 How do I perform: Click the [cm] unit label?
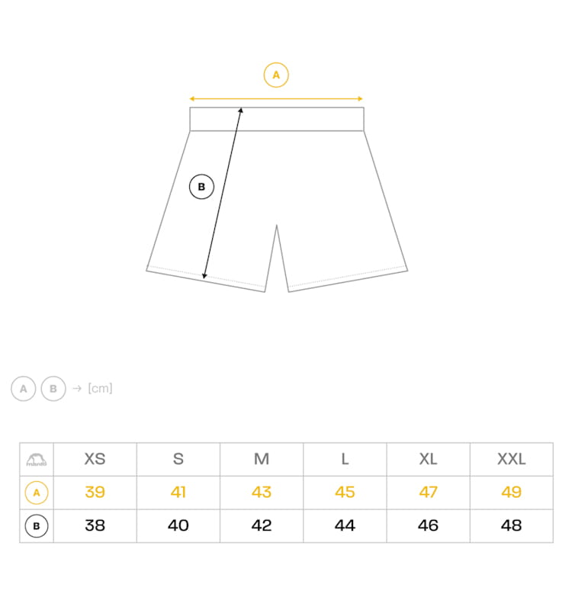pos(100,389)
